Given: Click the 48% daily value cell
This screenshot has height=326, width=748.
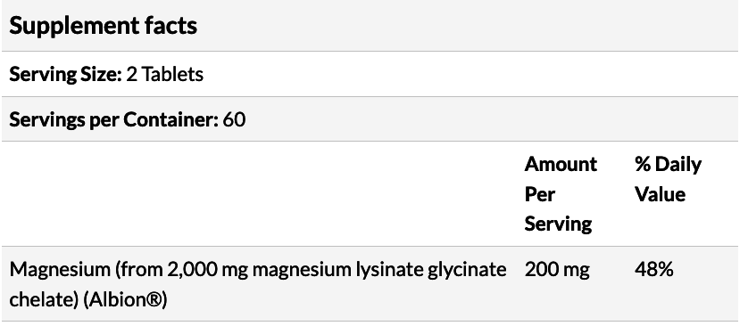Looking at the screenshot, I should [x=653, y=269].
